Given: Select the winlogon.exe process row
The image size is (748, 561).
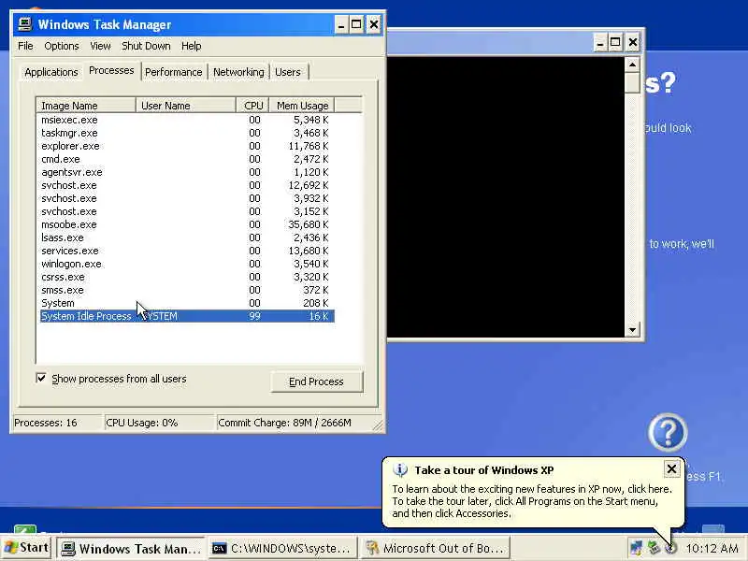Looking at the screenshot, I should click(x=187, y=264).
